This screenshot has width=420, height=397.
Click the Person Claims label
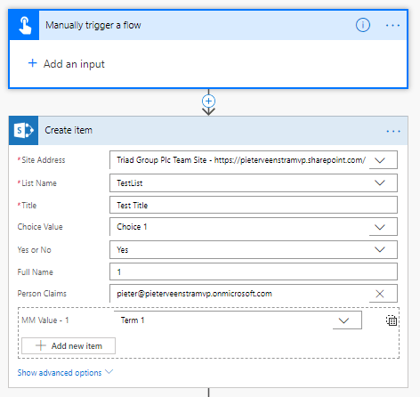click(42, 294)
